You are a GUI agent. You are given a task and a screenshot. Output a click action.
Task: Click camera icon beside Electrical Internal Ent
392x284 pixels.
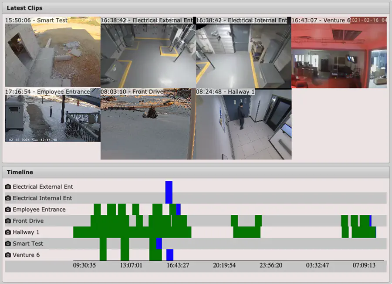(8, 198)
